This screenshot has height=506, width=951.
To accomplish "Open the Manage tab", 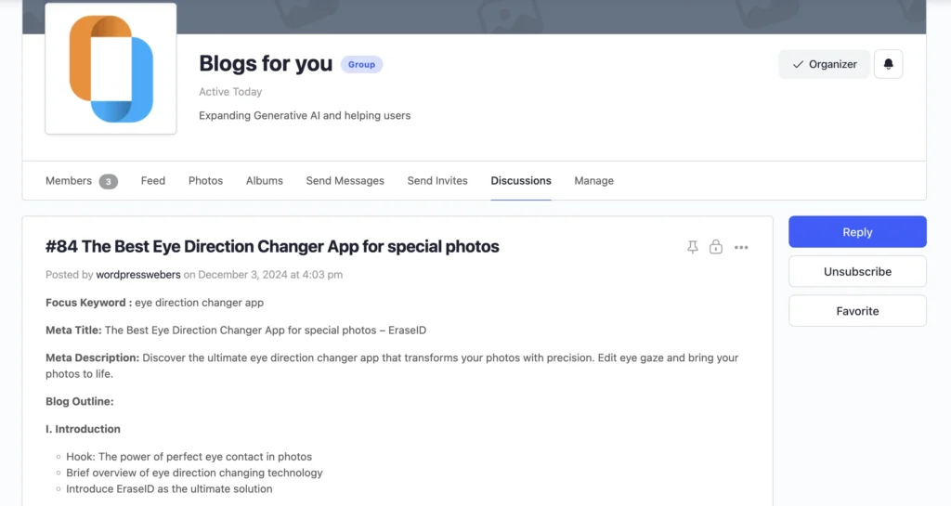I will (593, 181).
